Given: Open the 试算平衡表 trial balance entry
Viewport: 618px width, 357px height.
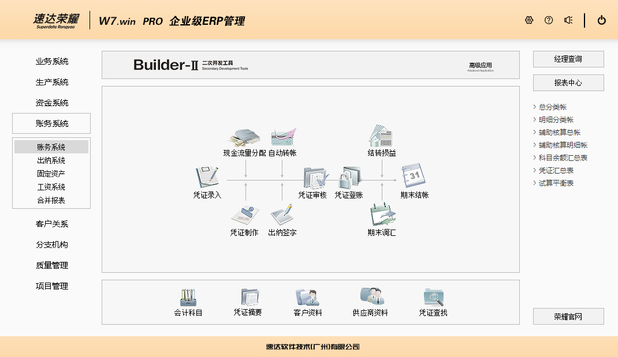Looking at the screenshot, I should pyautogui.click(x=556, y=183).
